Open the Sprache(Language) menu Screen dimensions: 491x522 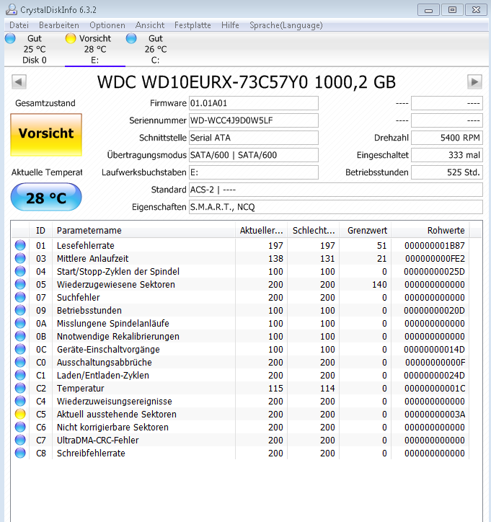[x=286, y=25]
